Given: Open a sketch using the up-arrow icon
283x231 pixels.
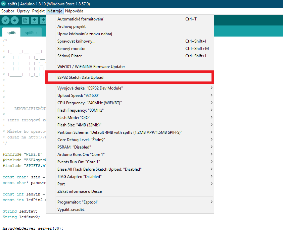Looking at the screenshot, I should pos(34,20).
